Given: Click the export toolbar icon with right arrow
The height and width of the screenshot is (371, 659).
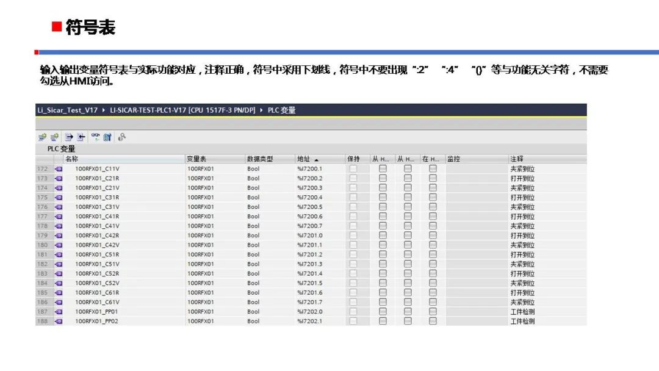Looking at the screenshot, I should (x=69, y=137).
